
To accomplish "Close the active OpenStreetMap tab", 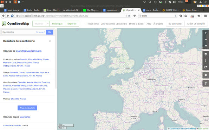I will pyautogui.click(x=139, y=10).
